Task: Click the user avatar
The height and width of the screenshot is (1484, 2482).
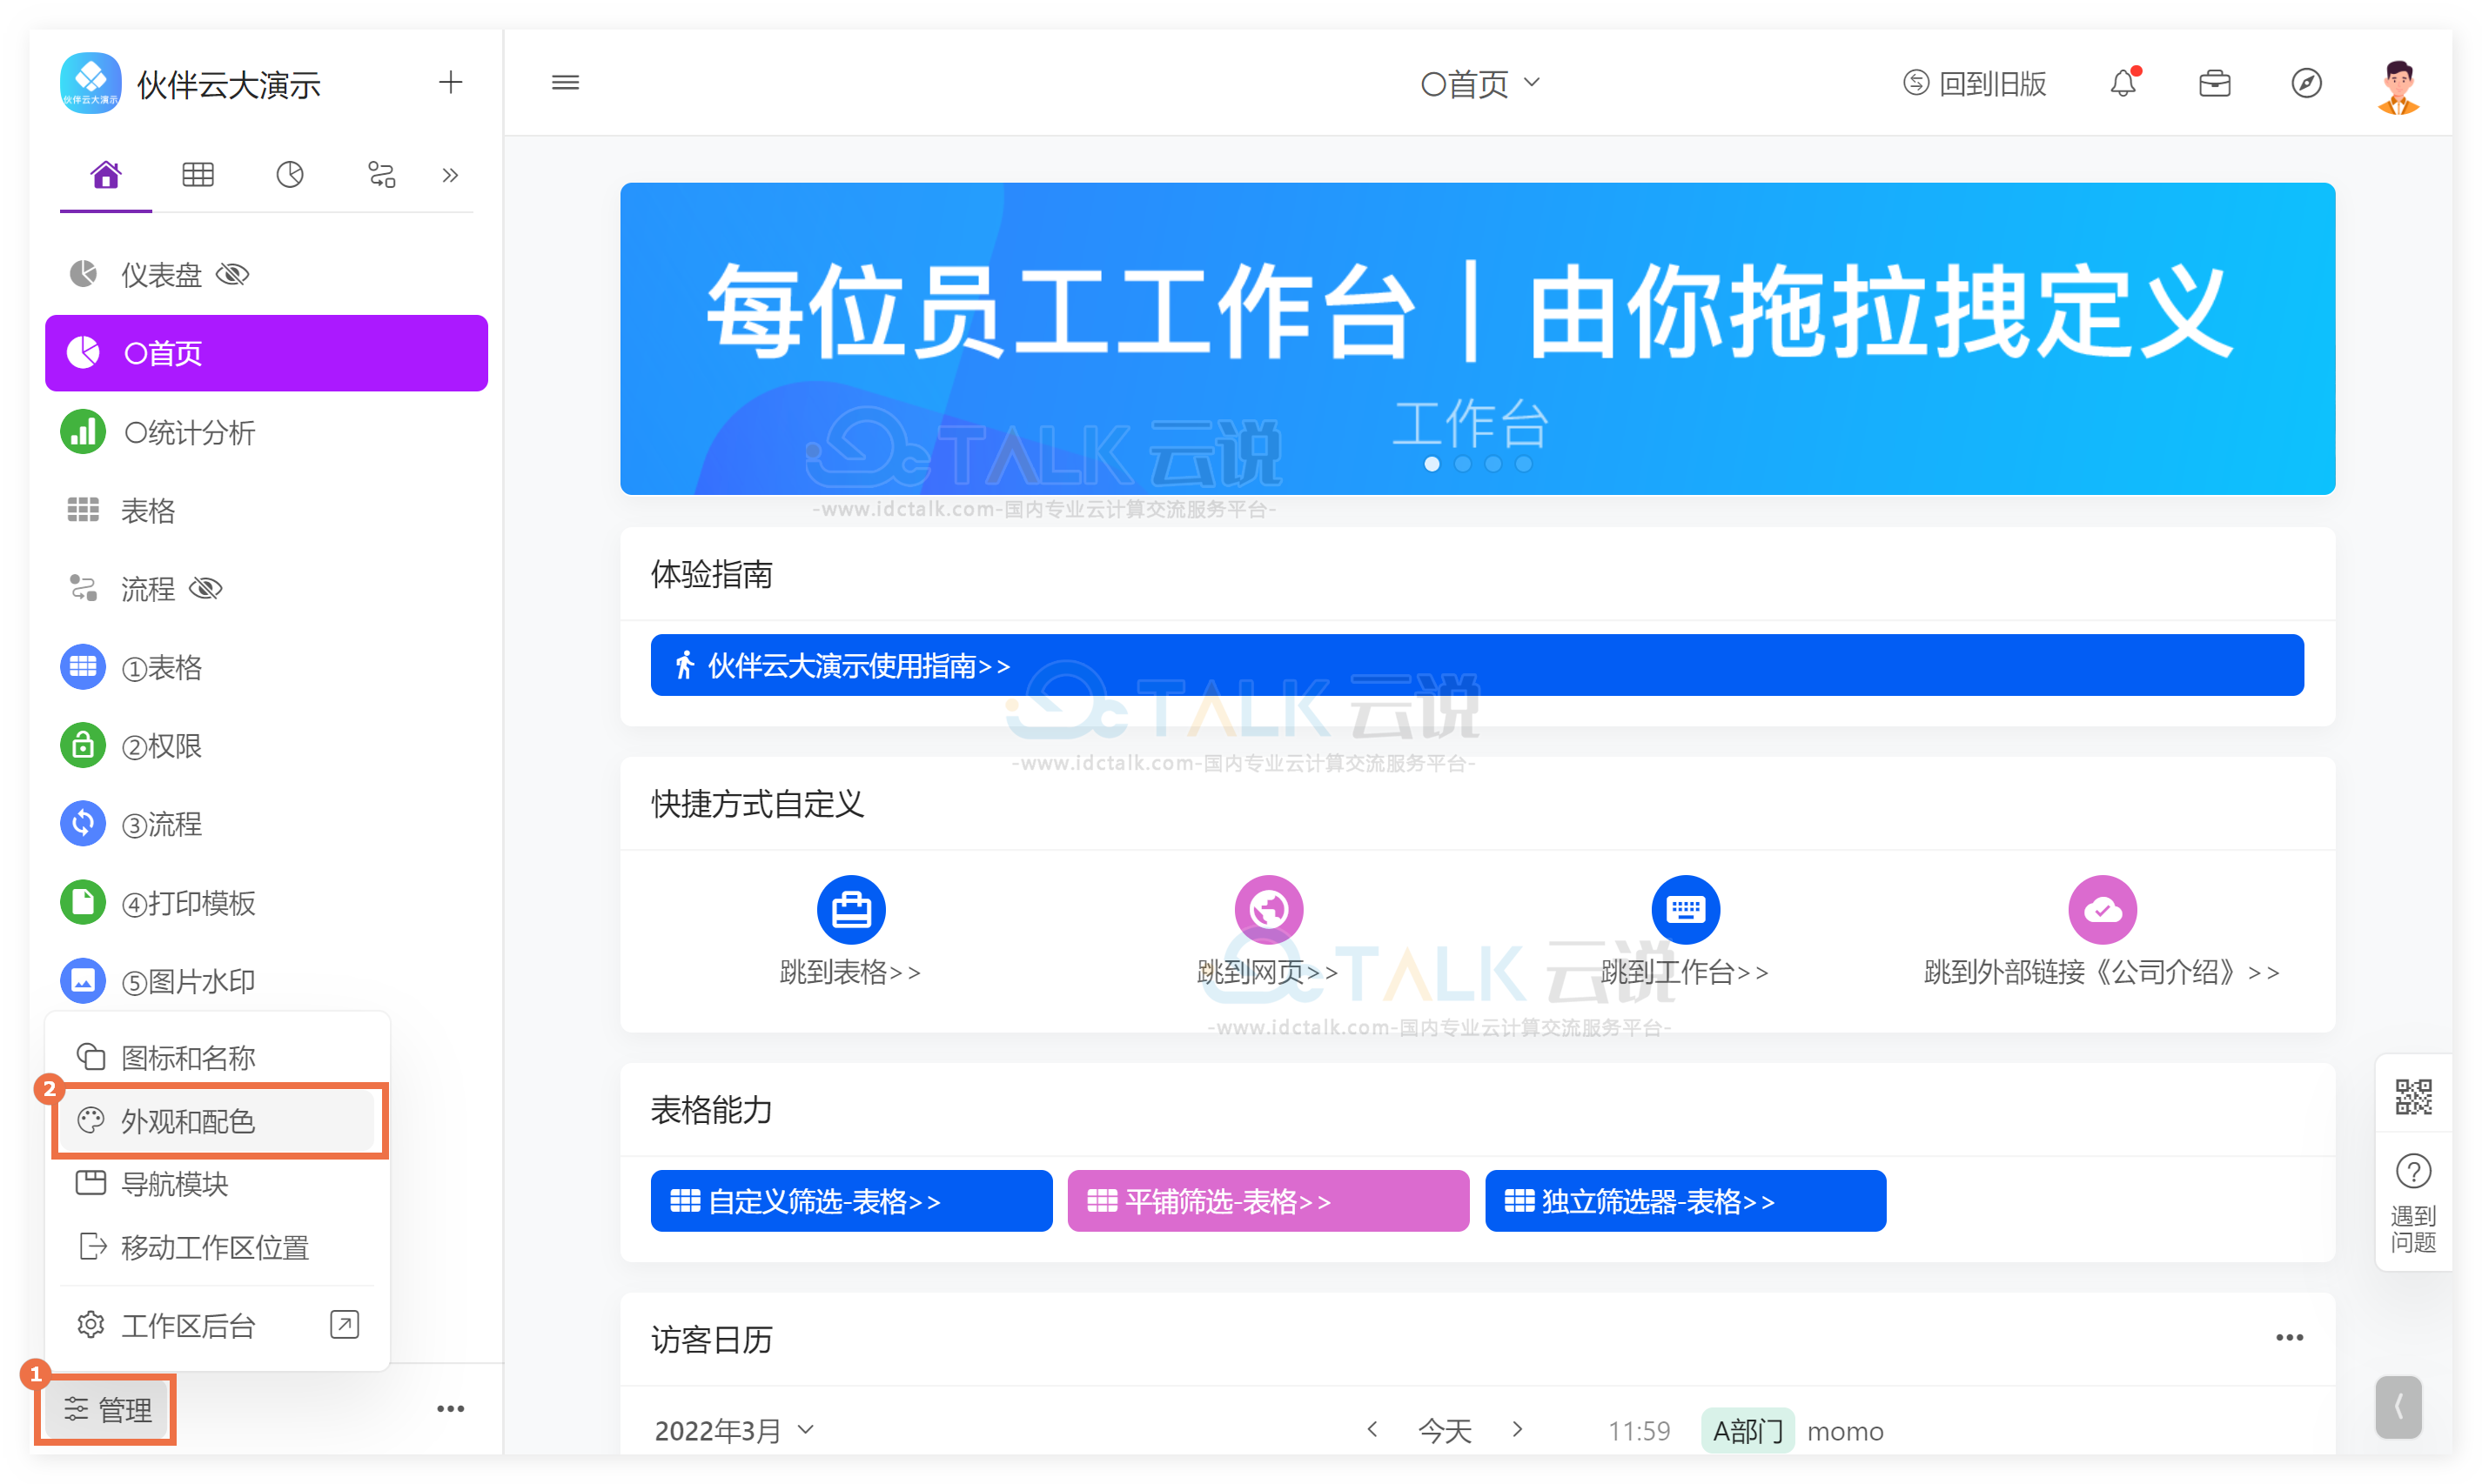Action: click(x=2398, y=87)
